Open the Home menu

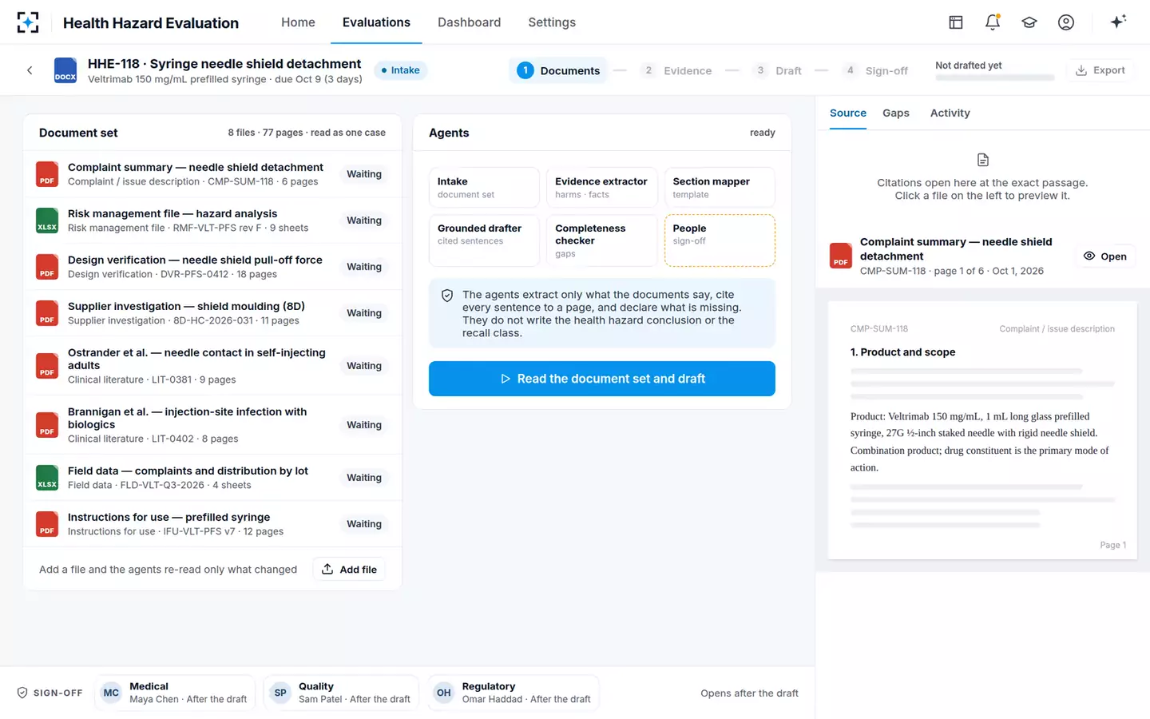(298, 22)
